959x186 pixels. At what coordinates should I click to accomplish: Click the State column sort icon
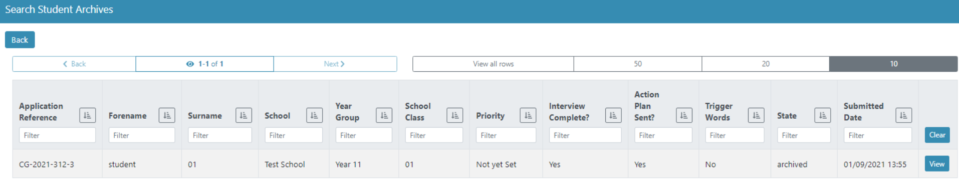tap(823, 115)
